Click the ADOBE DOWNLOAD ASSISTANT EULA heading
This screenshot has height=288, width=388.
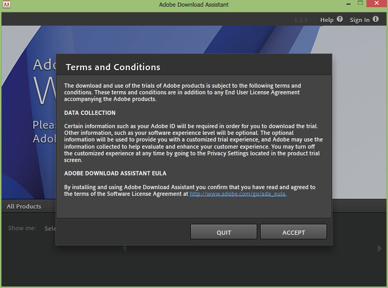[115, 173]
